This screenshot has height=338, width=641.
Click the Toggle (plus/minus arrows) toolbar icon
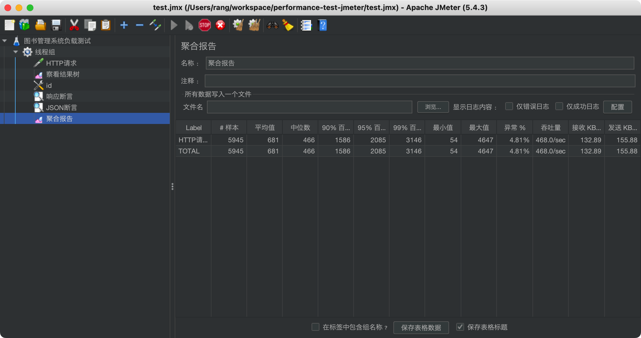tap(155, 25)
